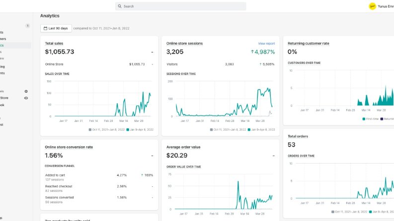Click the compared to Oct 11, 2021 text
Viewport: 394px width, 221px height.
coord(101,28)
